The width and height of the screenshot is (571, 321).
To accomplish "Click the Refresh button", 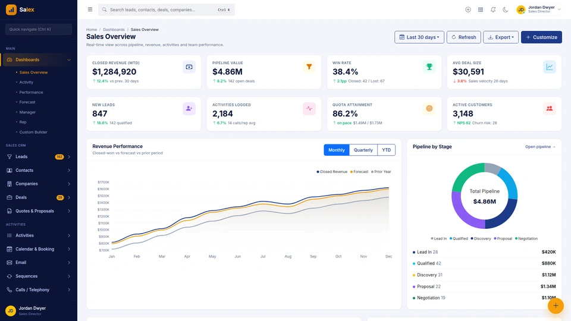I will (463, 37).
